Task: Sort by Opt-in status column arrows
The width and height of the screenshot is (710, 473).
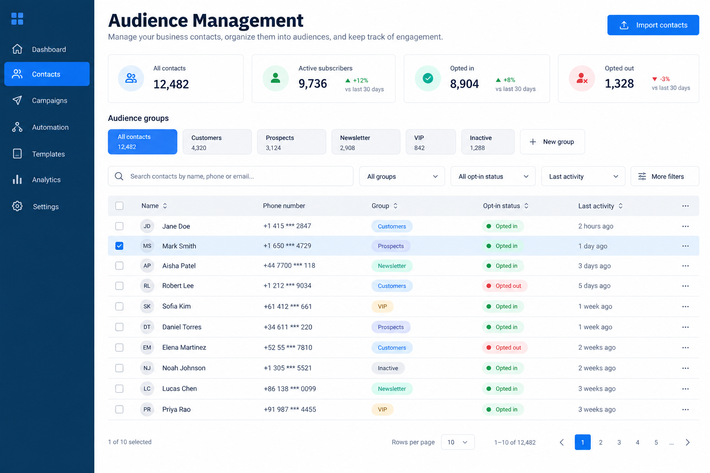Action: pyautogui.click(x=526, y=206)
